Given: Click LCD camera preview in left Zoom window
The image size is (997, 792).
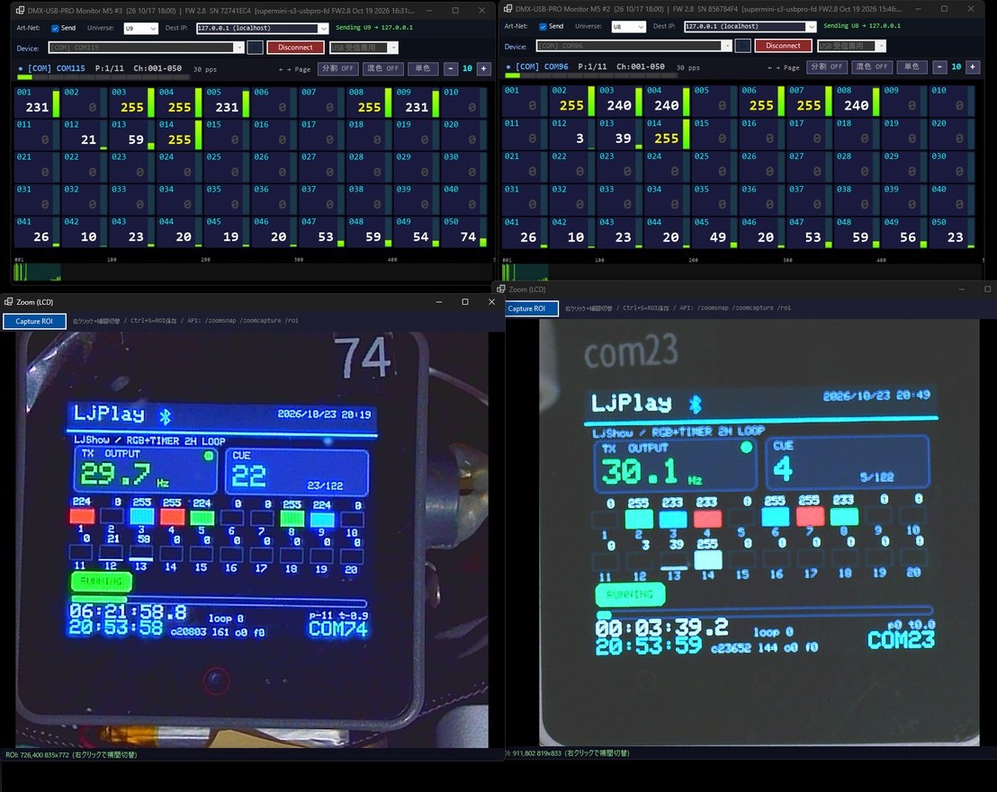Looking at the screenshot, I should coord(252,539).
